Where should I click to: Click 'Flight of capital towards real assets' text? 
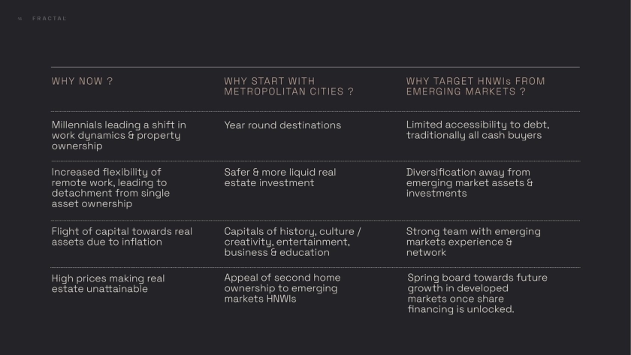coord(122,236)
